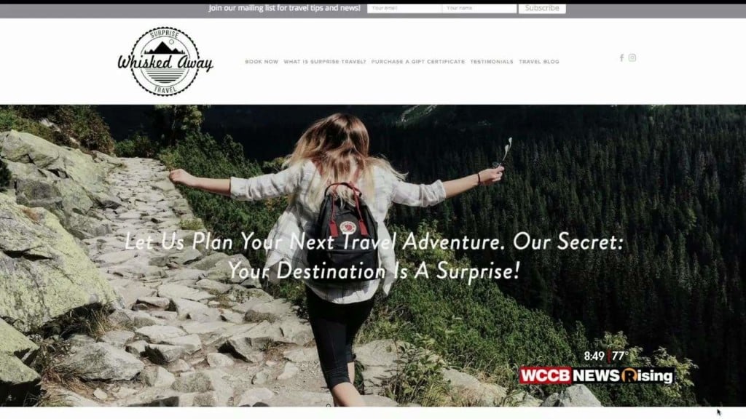Open the Book Now menu item

point(262,62)
